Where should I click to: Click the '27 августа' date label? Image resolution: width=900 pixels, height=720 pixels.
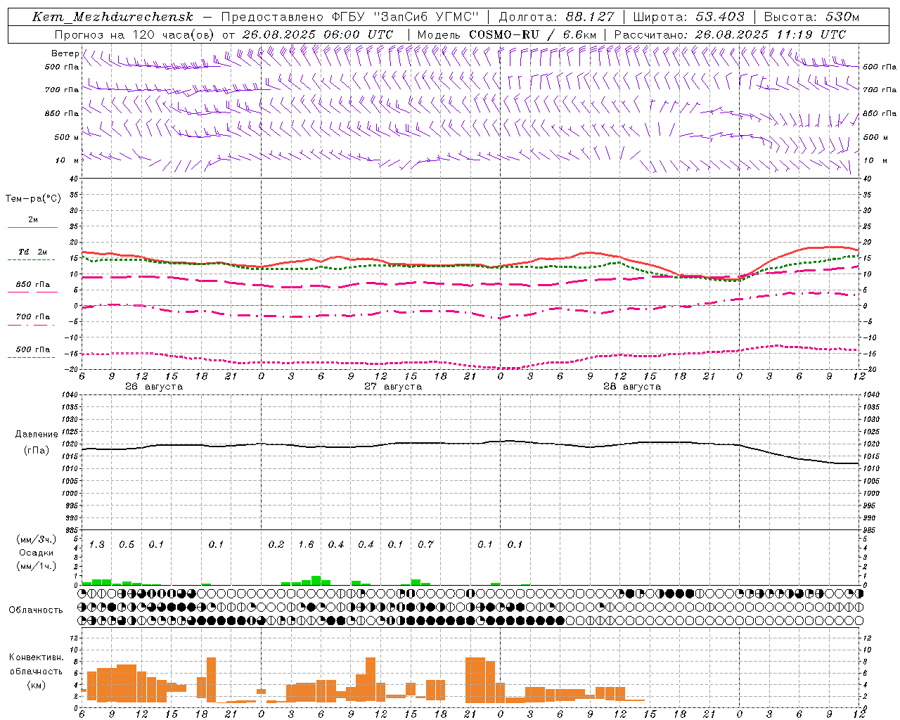tap(393, 387)
